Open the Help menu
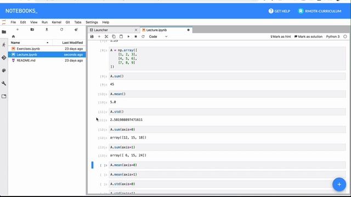The image size is (351, 197). pyautogui.click(x=106, y=22)
